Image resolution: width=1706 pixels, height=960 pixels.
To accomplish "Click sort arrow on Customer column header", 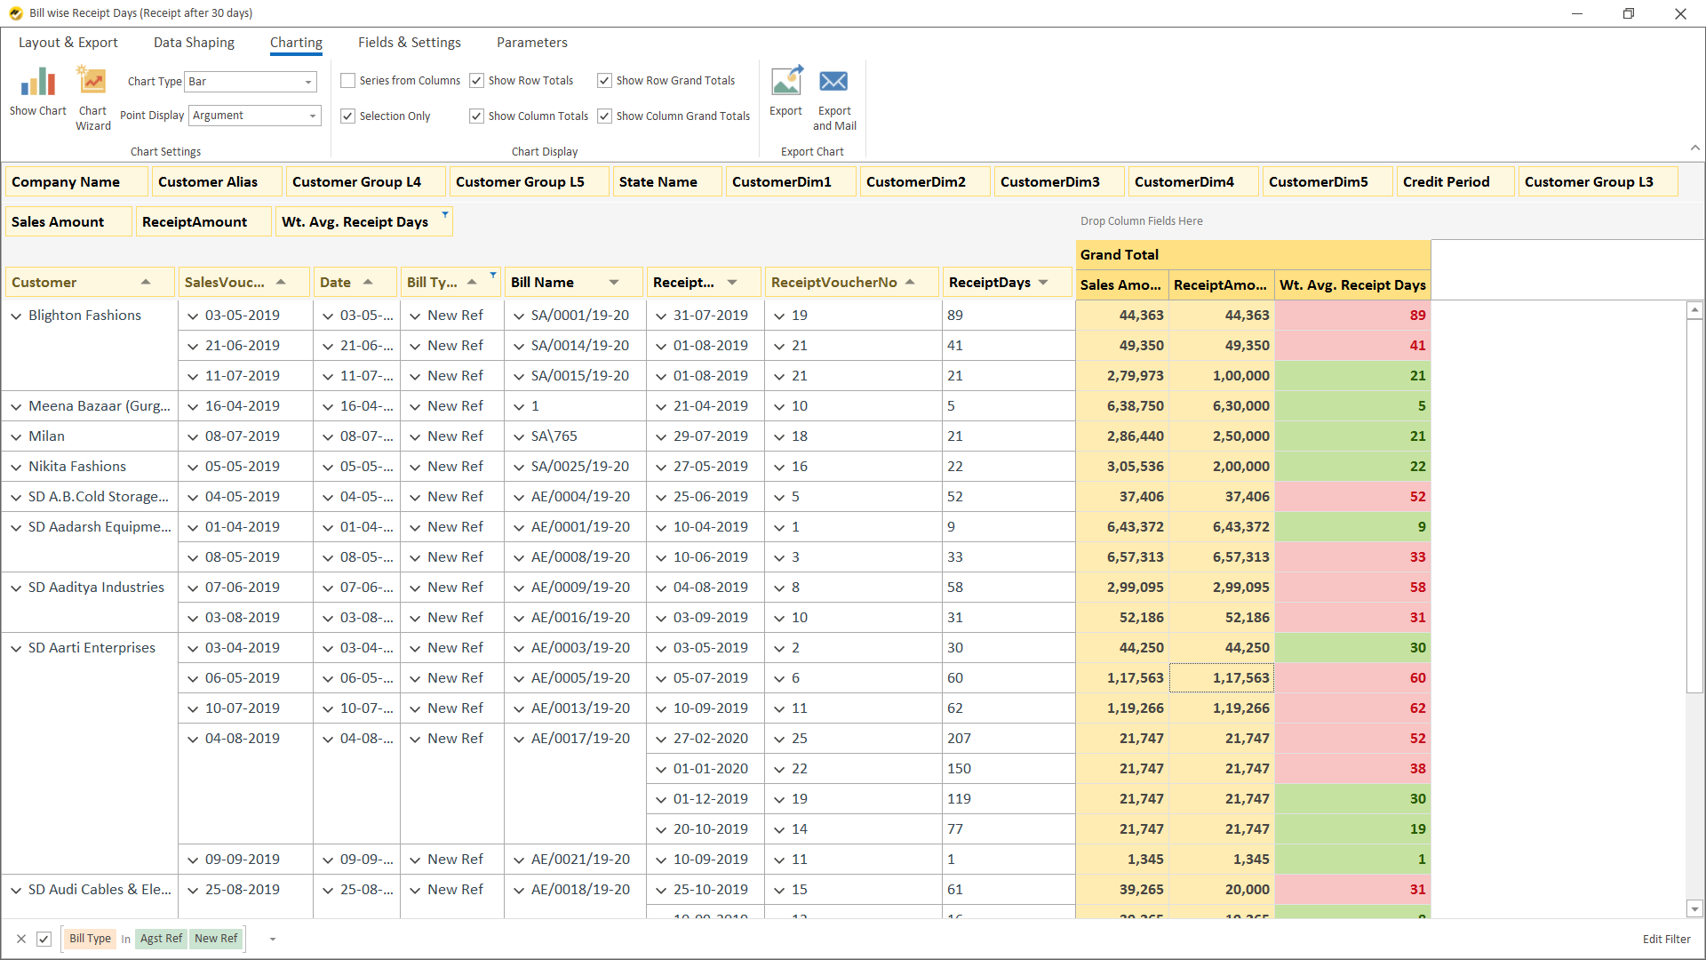I will [x=146, y=283].
